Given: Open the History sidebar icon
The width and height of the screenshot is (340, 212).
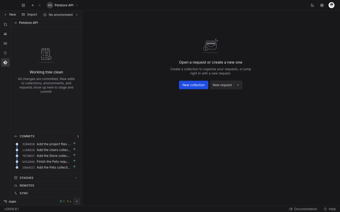Looking at the screenshot, I should [5, 53].
